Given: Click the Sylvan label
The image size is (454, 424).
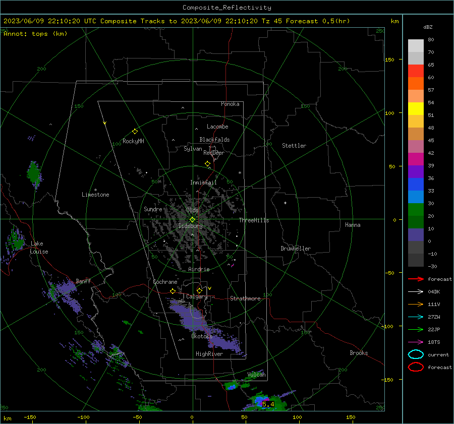Looking at the screenshot, I should click(x=193, y=149).
